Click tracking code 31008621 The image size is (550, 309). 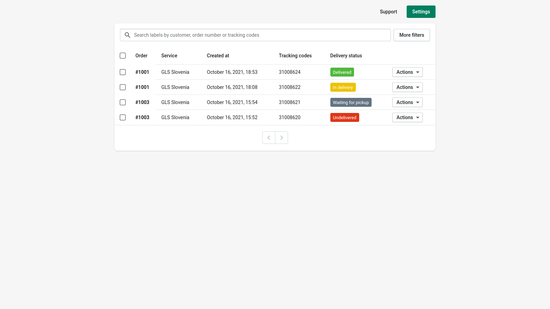tap(289, 102)
